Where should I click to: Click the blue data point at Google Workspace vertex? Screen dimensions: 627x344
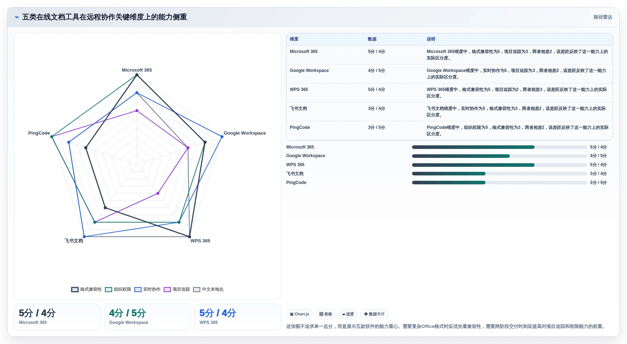pyautogui.click(x=222, y=137)
